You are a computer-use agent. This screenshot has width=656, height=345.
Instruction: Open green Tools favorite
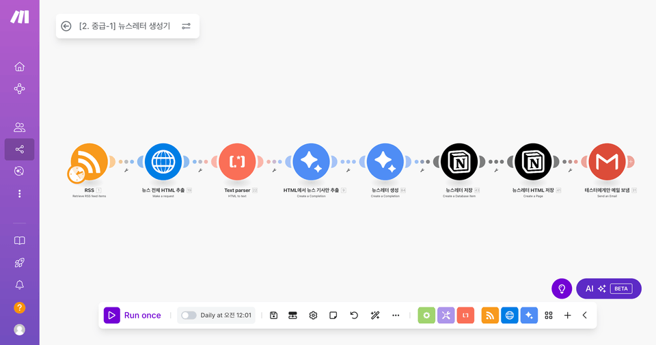coord(426,316)
